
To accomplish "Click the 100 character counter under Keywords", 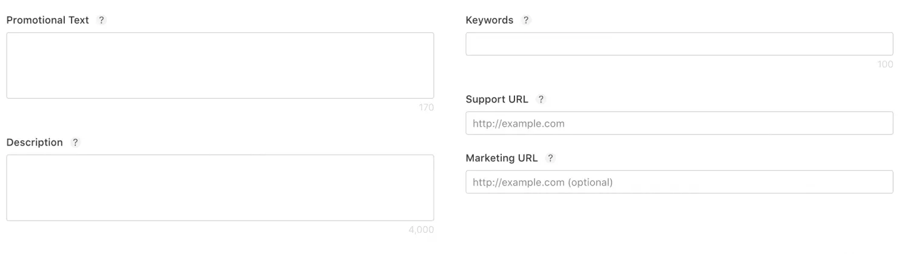I will 885,64.
